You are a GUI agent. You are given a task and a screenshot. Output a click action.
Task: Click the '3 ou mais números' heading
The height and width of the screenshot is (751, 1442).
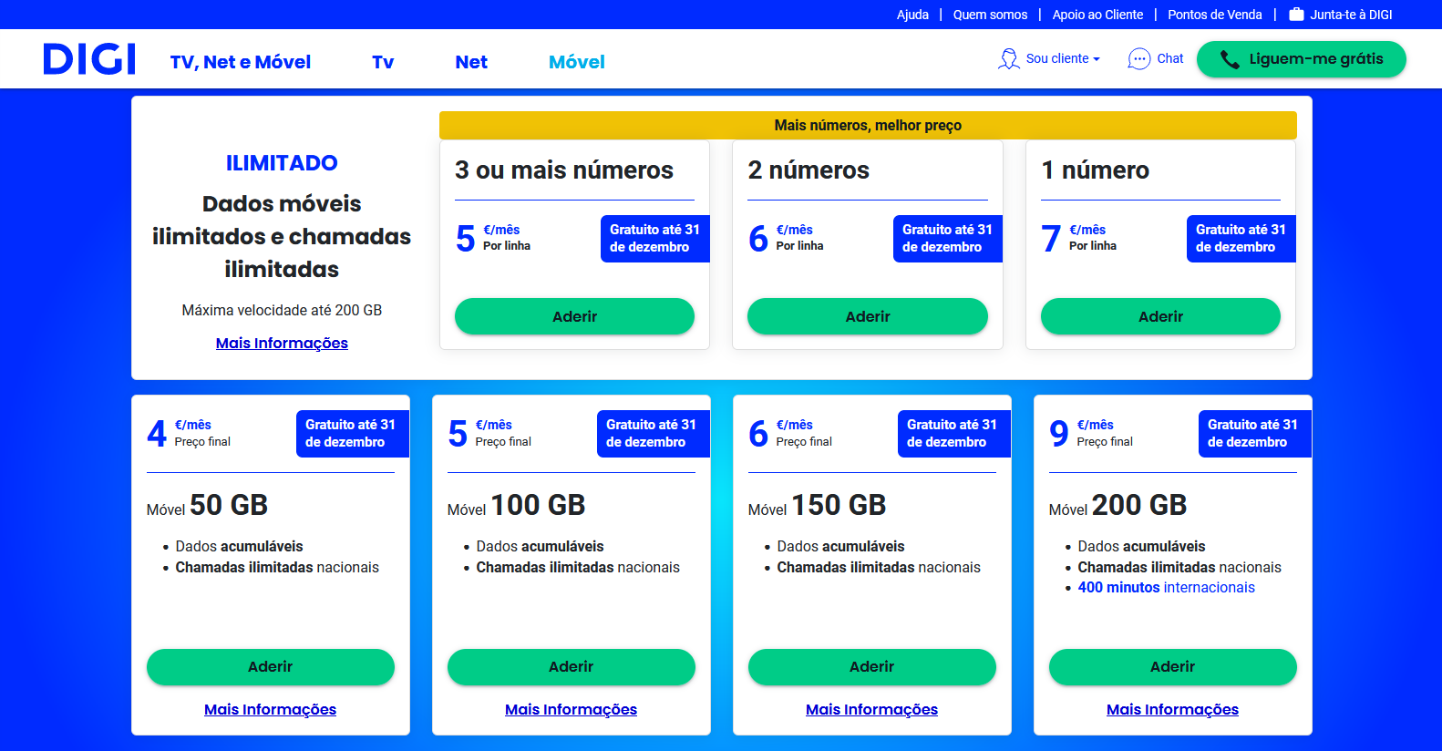[x=564, y=170]
